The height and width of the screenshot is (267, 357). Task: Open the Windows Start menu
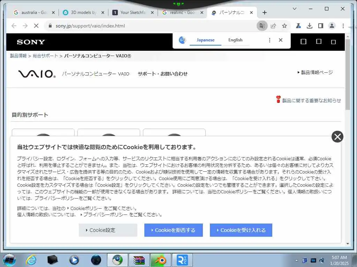[9, 260]
